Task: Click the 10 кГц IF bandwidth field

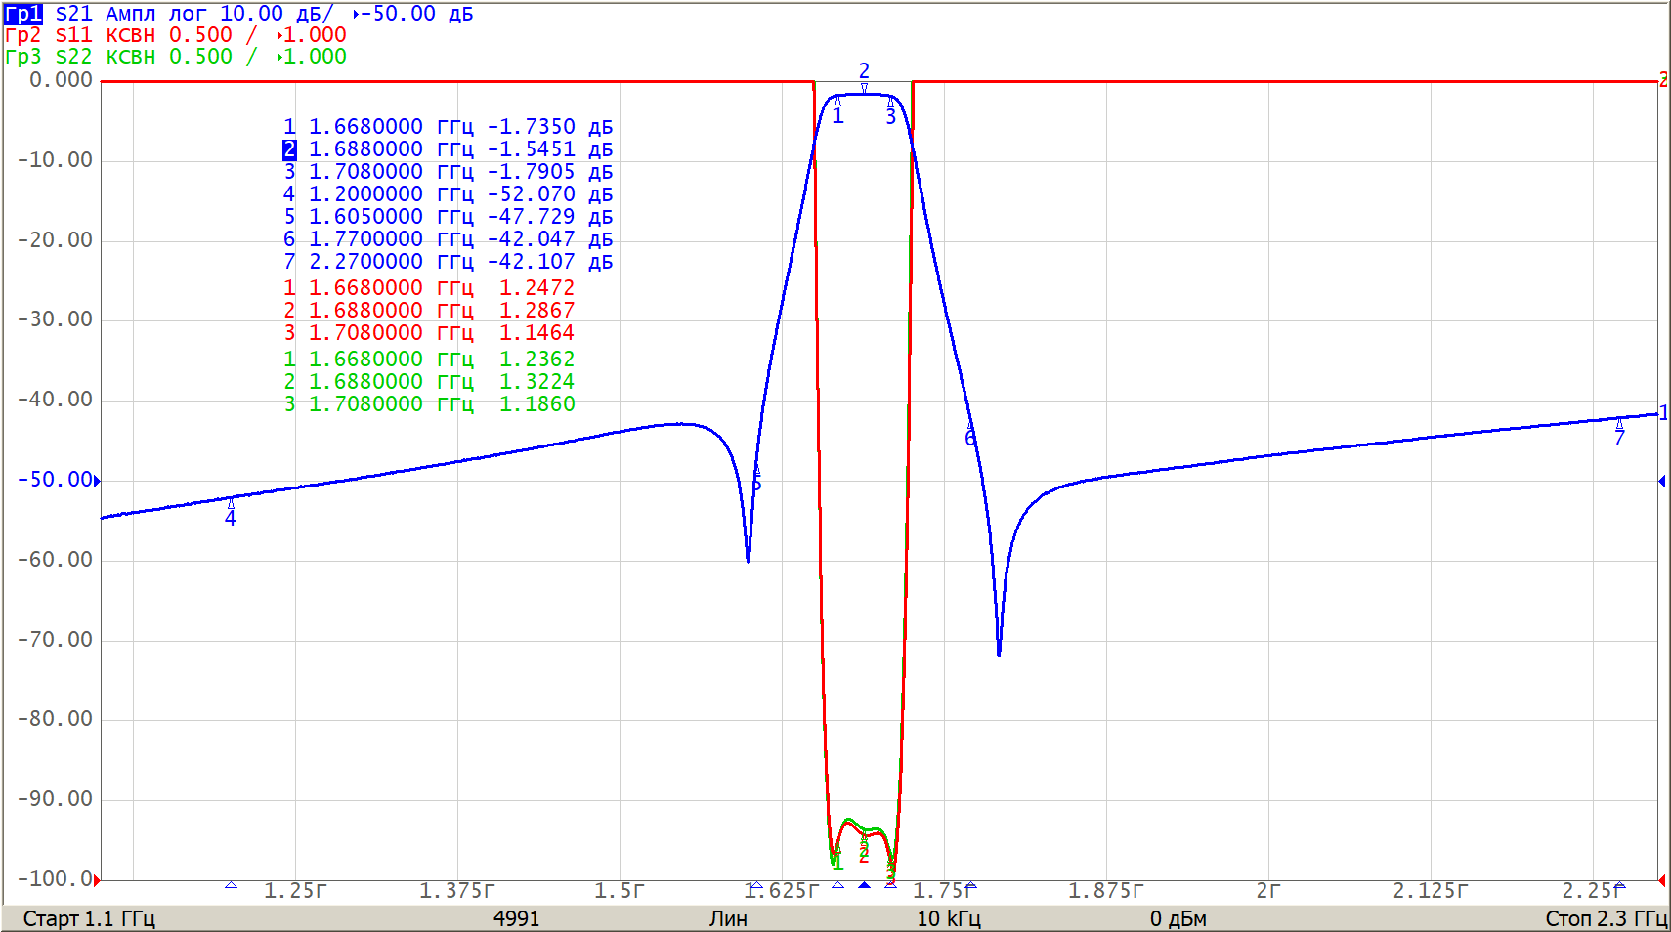Action: [948, 918]
